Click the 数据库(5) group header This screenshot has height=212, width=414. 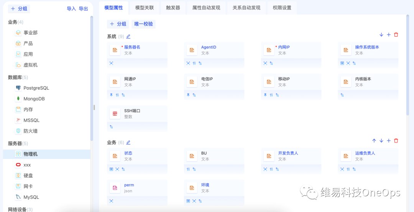pyautogui.click(x=18, y=77)
